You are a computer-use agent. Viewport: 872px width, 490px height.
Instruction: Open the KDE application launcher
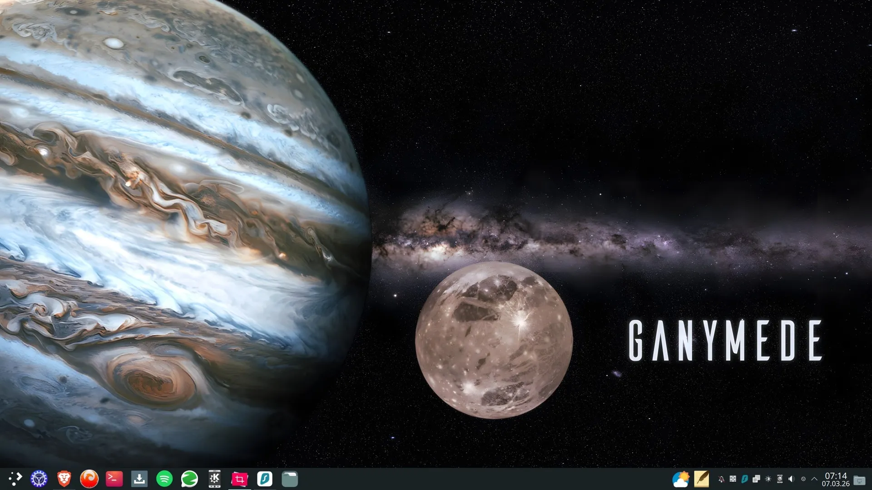coord(15,479)
